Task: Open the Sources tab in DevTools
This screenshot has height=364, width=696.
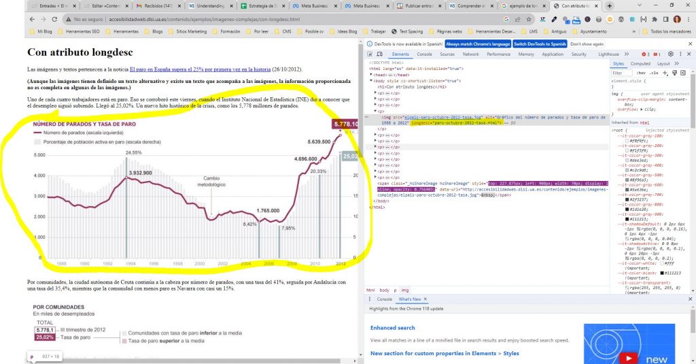Action: pos(447,54)
